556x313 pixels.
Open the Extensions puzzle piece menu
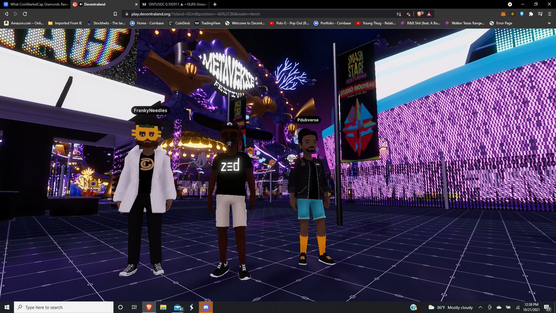(531, 14)
